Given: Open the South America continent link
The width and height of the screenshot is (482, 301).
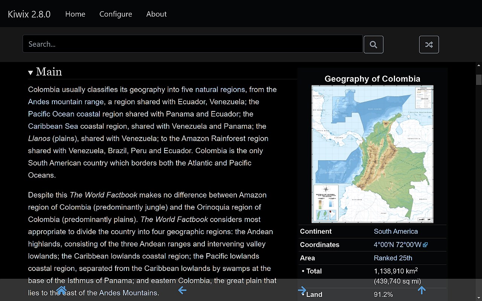Looking at the screenshot, I should coord(396,231).
